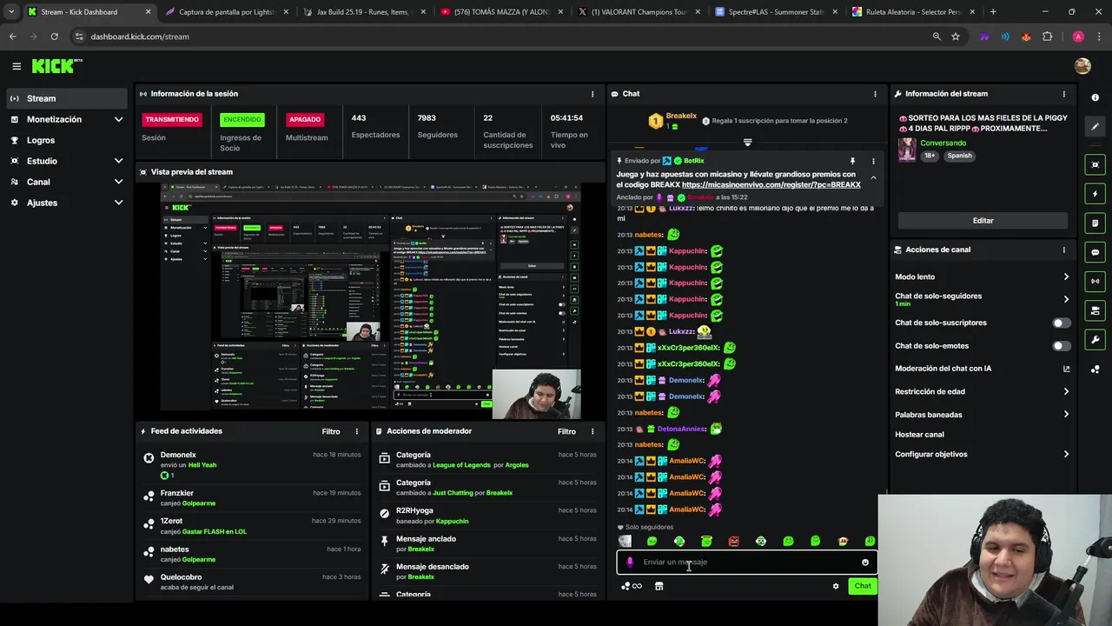Click the Editar stream info button
The image size is (1112, 626).
tap(983, 221)
